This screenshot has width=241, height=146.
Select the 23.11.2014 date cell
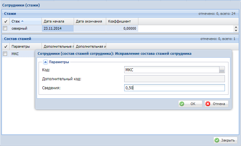point(58,28)
